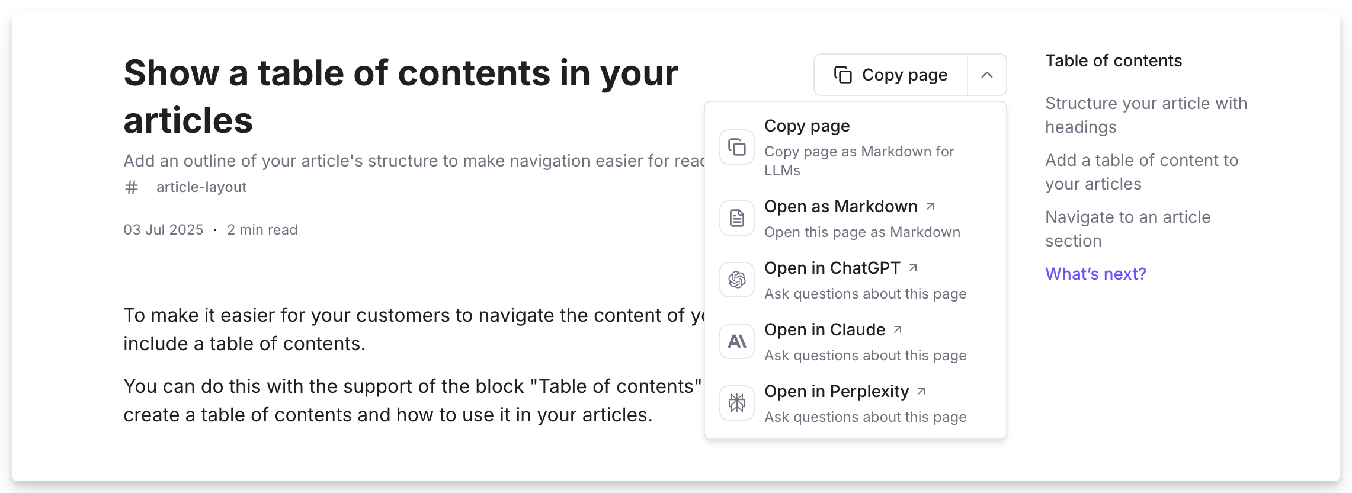Click the Markdown document icon
This screenshot has height=493, width=1352.
coord(737,218)
